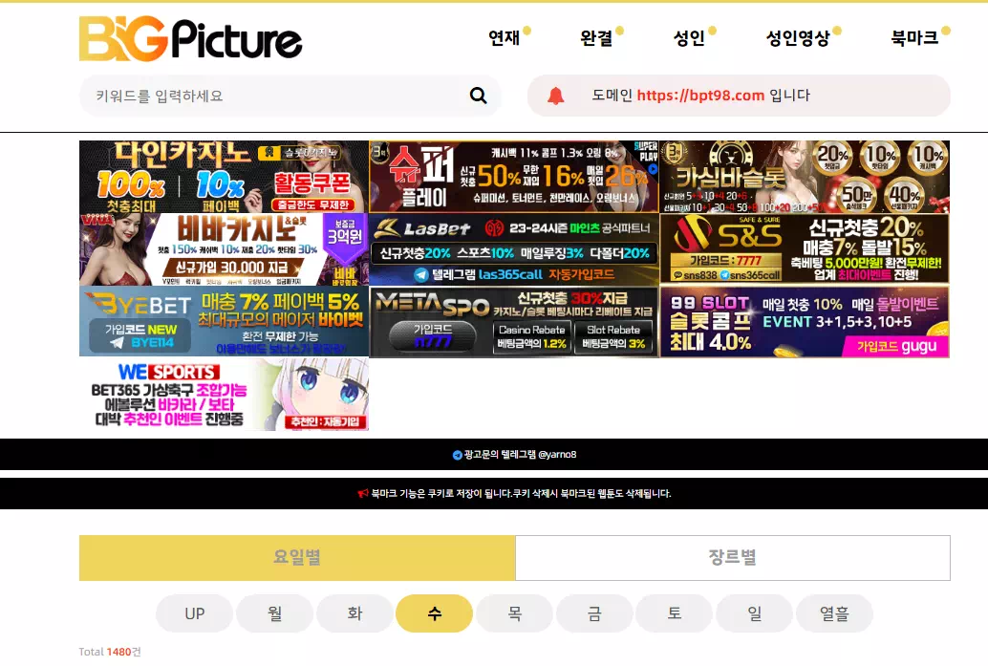Select the 토 day filter
This screenshot has width=988, height=666.
coord(675,613)
